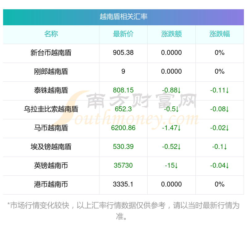The image size is (247, 226).
Task: Click change percent -0.02↓
Action: coord(220,128)
